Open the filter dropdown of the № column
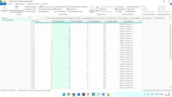The width and height of the screenshot is (172, 97). 51,21
